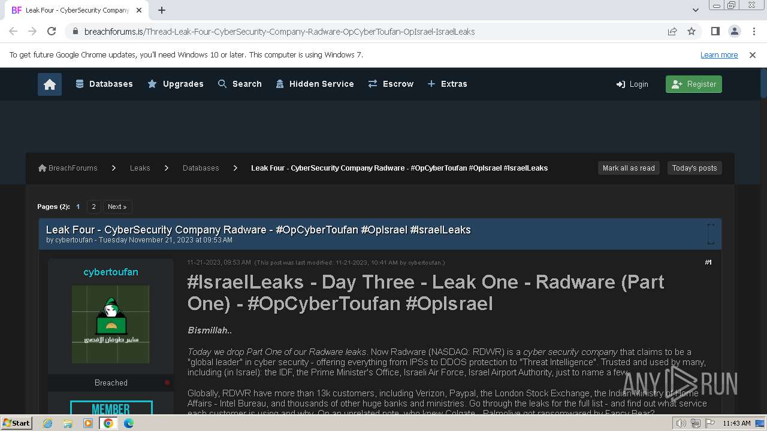The width and height of the screenshot is (767, 431).
Task: Click the taskbar clock 11:43 AM
Action: coord(736,423)
